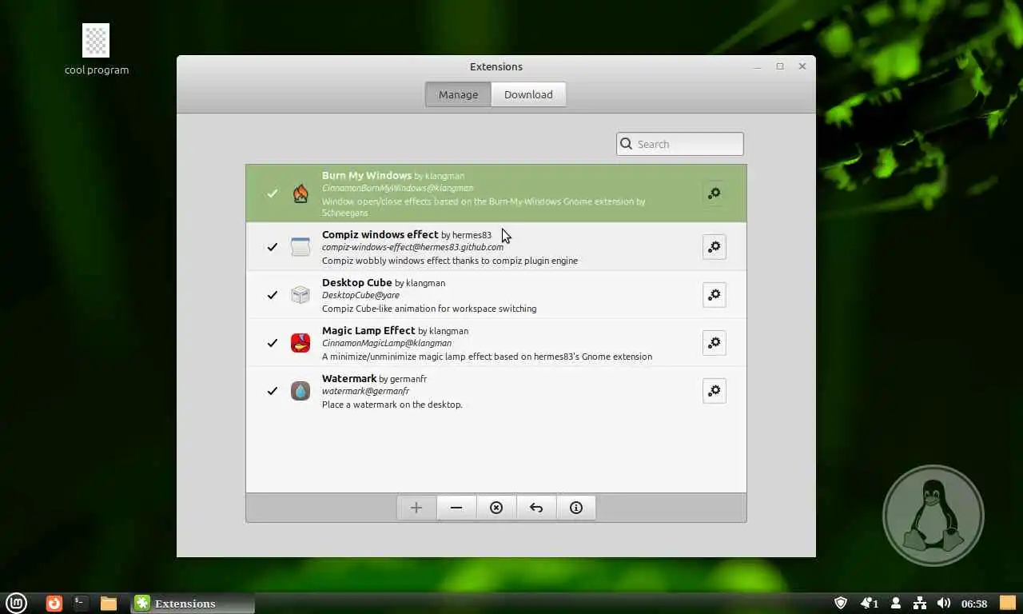Open settings gear for Desktop Cube
Viewport: 1023px width, 614px height.
pyautogui.click(x=714, y=294)
